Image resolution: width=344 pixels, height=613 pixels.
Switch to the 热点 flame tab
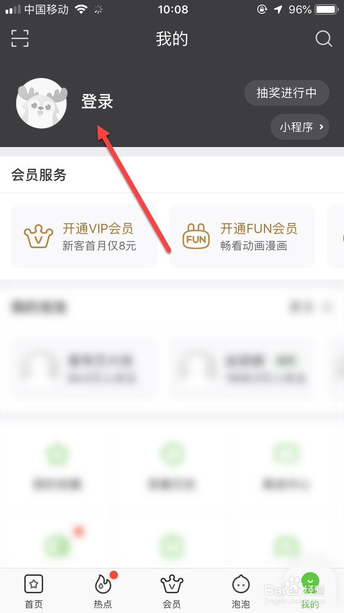tap(103, 591)
